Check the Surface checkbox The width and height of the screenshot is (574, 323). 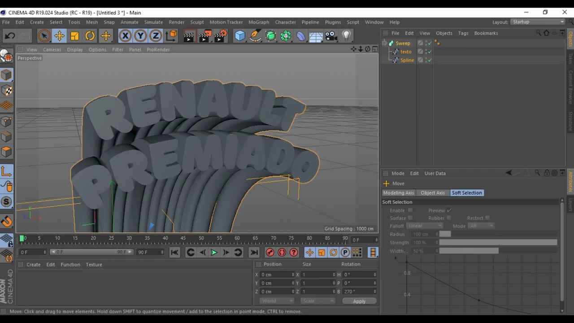point(410,218)
